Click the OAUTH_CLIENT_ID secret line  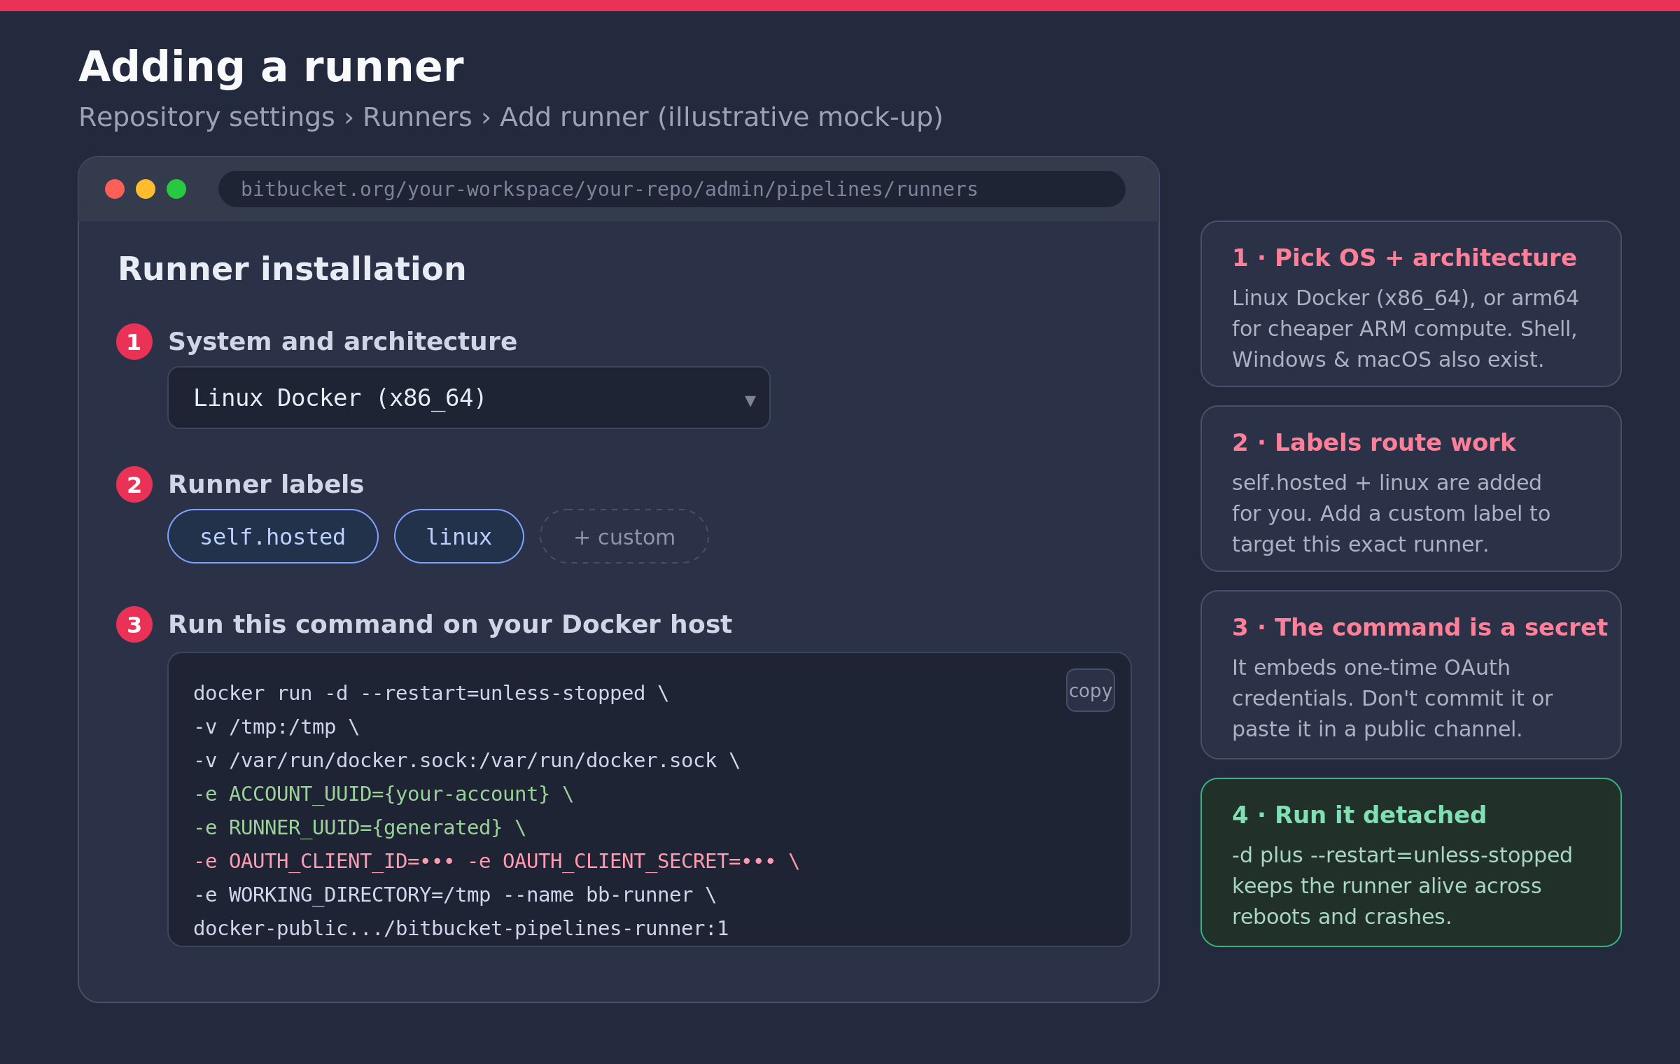pyautogui.click(x=496, y=861)
